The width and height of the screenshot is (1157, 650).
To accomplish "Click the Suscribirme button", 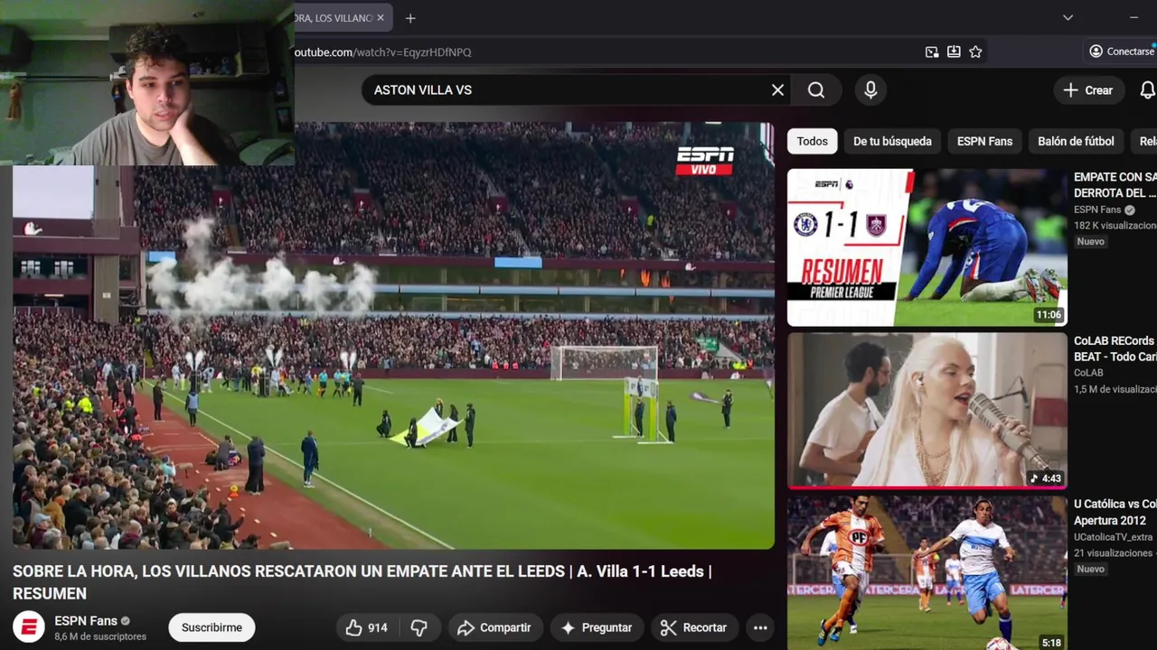I will [212, 627].
